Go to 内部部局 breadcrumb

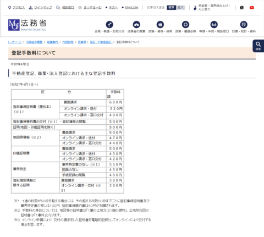[68, 42]
